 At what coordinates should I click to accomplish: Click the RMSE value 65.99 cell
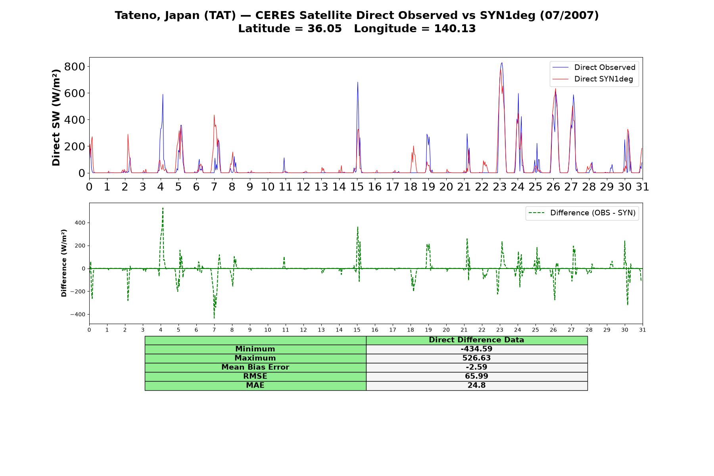[476, 376]
